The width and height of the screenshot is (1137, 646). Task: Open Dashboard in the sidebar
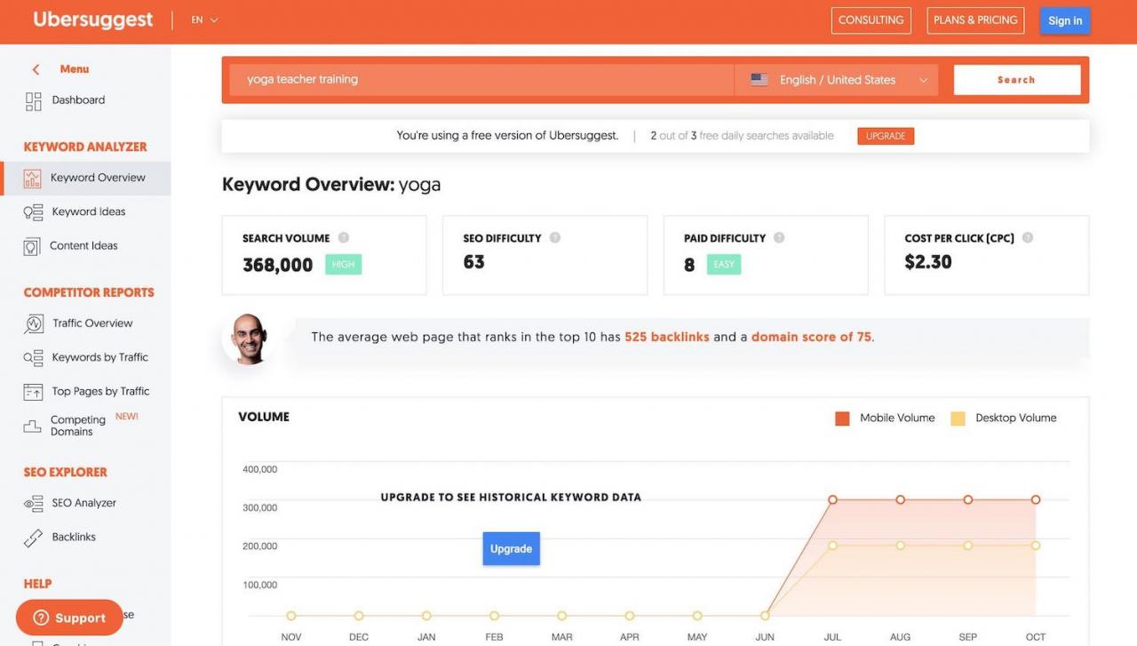point(78,100)
